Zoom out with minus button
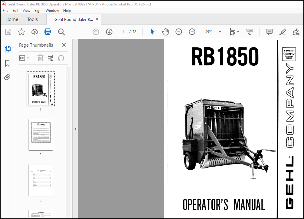The width and height of the screenshot is (304, 219). [x=178, y=32]
